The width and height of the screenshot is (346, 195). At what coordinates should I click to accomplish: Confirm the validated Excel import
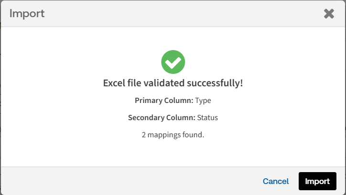point(317,181)
